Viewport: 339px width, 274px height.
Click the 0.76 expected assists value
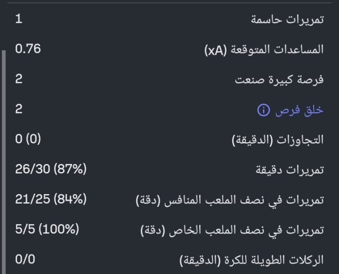click(28, 49)
